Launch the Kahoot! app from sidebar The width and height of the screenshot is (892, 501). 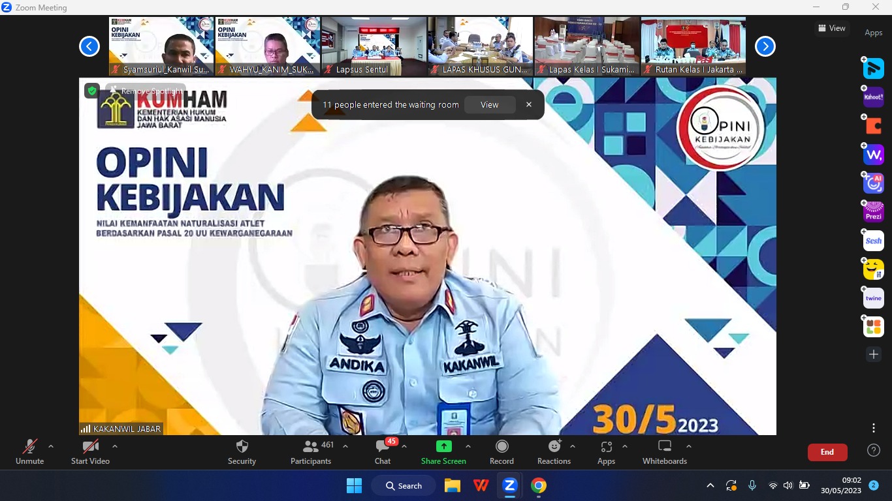click(873, 97)
